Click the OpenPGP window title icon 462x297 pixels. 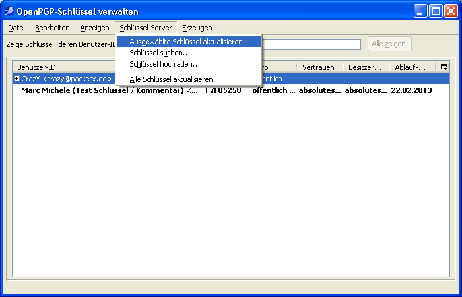(x=9, y=11)
